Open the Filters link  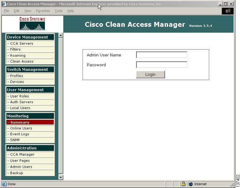tap(30, 49)
